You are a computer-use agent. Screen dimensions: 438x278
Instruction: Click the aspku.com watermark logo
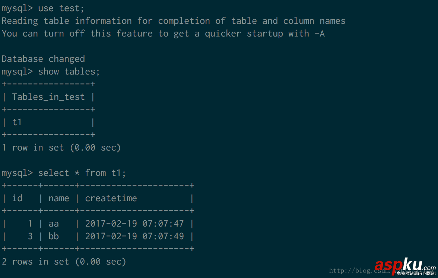click(x=404, y=266)
